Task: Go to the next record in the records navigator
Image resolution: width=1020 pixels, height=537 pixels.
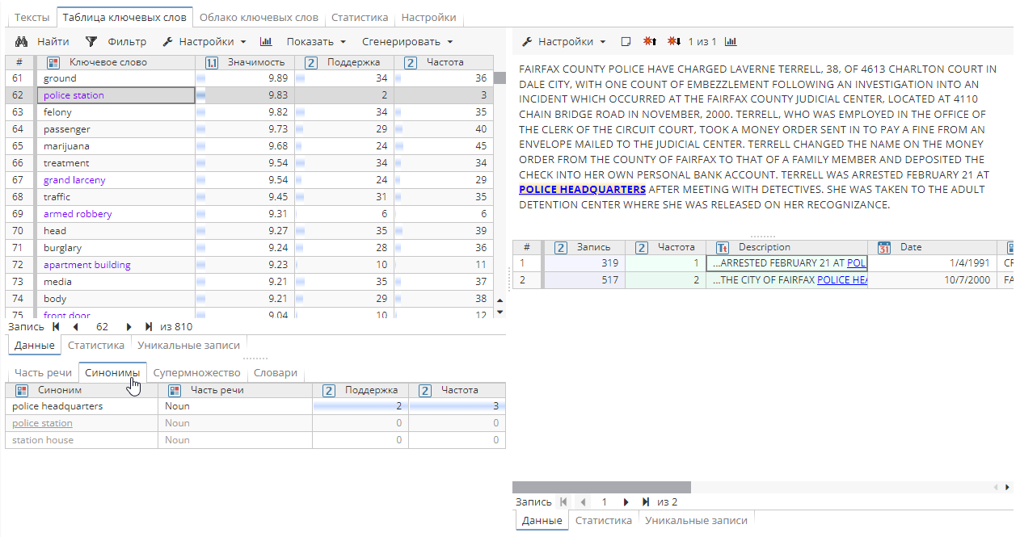Action: (626, 501)
